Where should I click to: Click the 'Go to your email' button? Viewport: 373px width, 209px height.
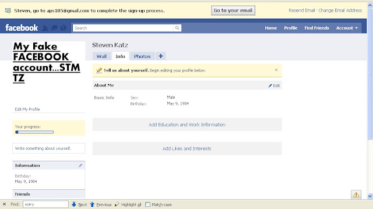[233, 10]
